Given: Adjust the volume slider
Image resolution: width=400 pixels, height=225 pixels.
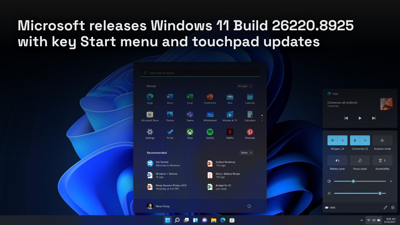Looking at the screenshot, I should pyautogui.click(x=360, y=181).
